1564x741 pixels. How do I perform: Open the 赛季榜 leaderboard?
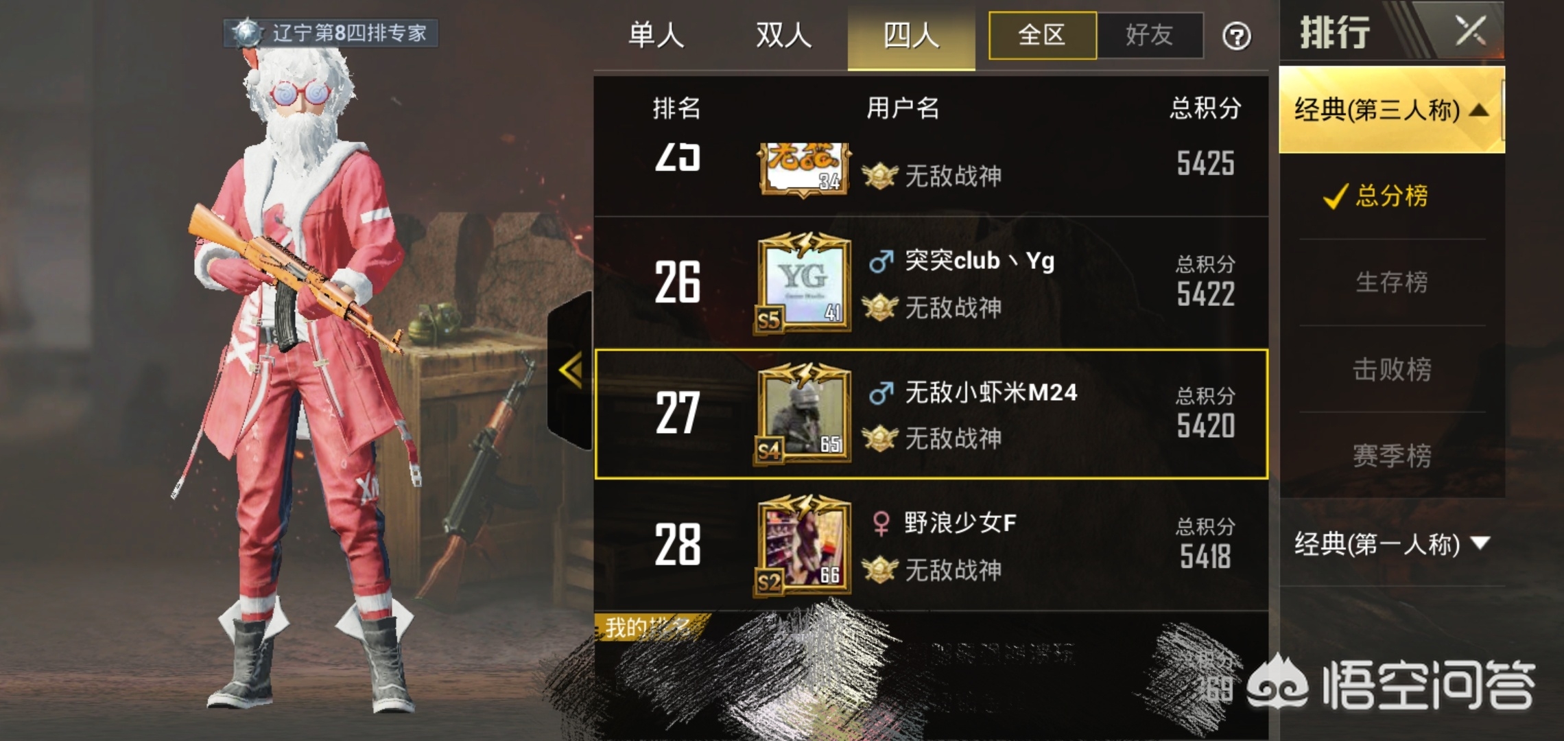pyautogui.click(x=1392, y=456)
